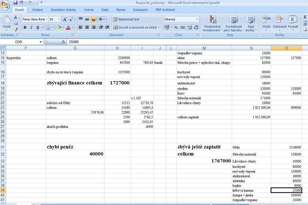The width and height of the screenshot is (308, 205).
Task: Save the workbook with the floppy disk icon
Action: point(15,3)
